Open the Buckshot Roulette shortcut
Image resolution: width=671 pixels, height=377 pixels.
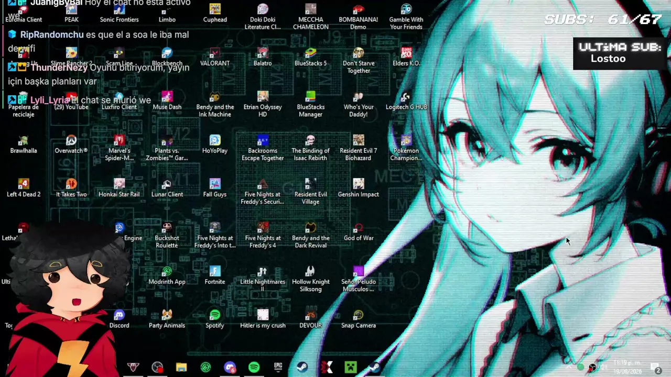tap(167, 235)
